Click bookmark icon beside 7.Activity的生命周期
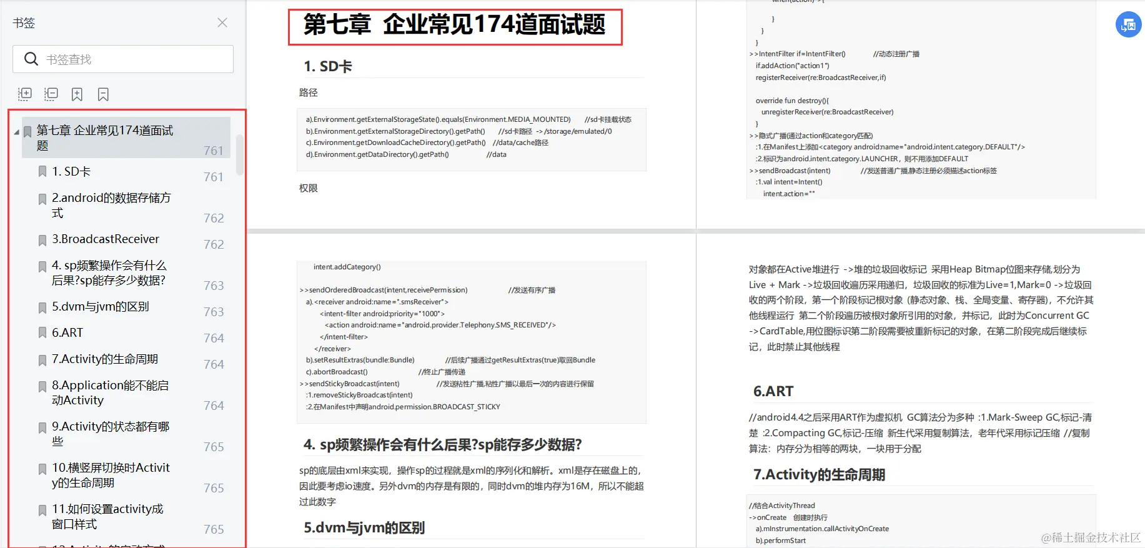Screen dimensions: 1145x548 42,360
